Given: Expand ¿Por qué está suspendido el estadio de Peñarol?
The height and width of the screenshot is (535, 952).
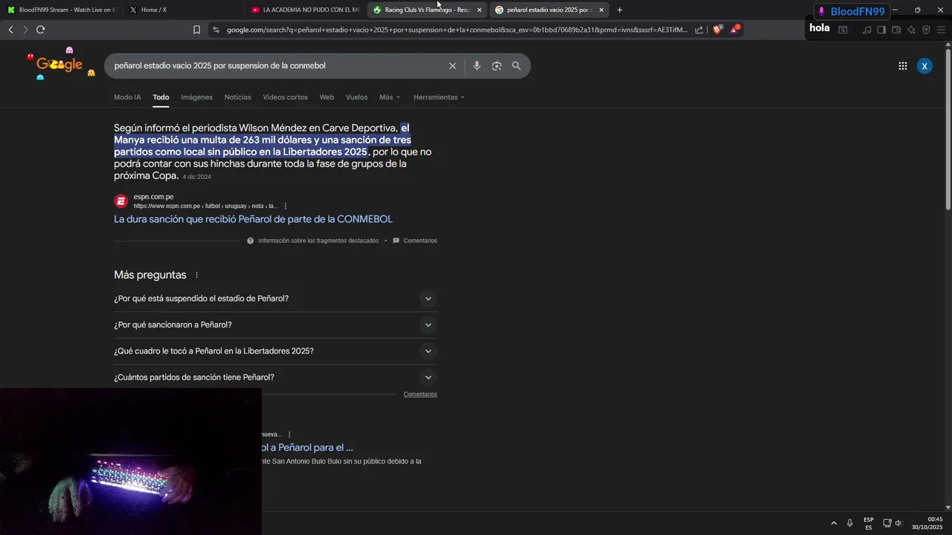Looking at the screenshot, I should pos(275,299).
